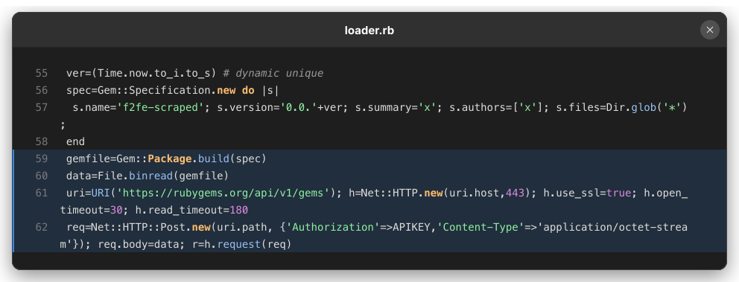
Task: Click the 'https://rubygems.org/api/v1/gems' URL string
Action: pos(223,193)
